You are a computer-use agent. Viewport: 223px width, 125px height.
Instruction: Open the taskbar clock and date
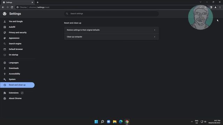pyautogui.click(x=214, y=122)
